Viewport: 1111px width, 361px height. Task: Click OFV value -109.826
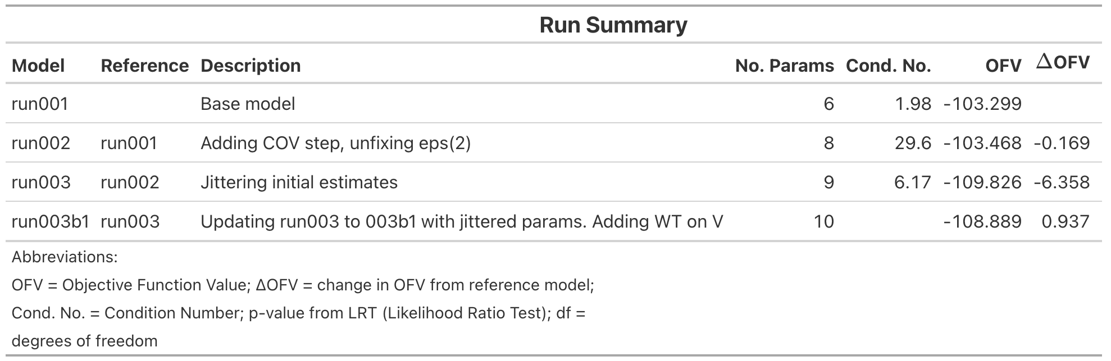coord(982,182)
